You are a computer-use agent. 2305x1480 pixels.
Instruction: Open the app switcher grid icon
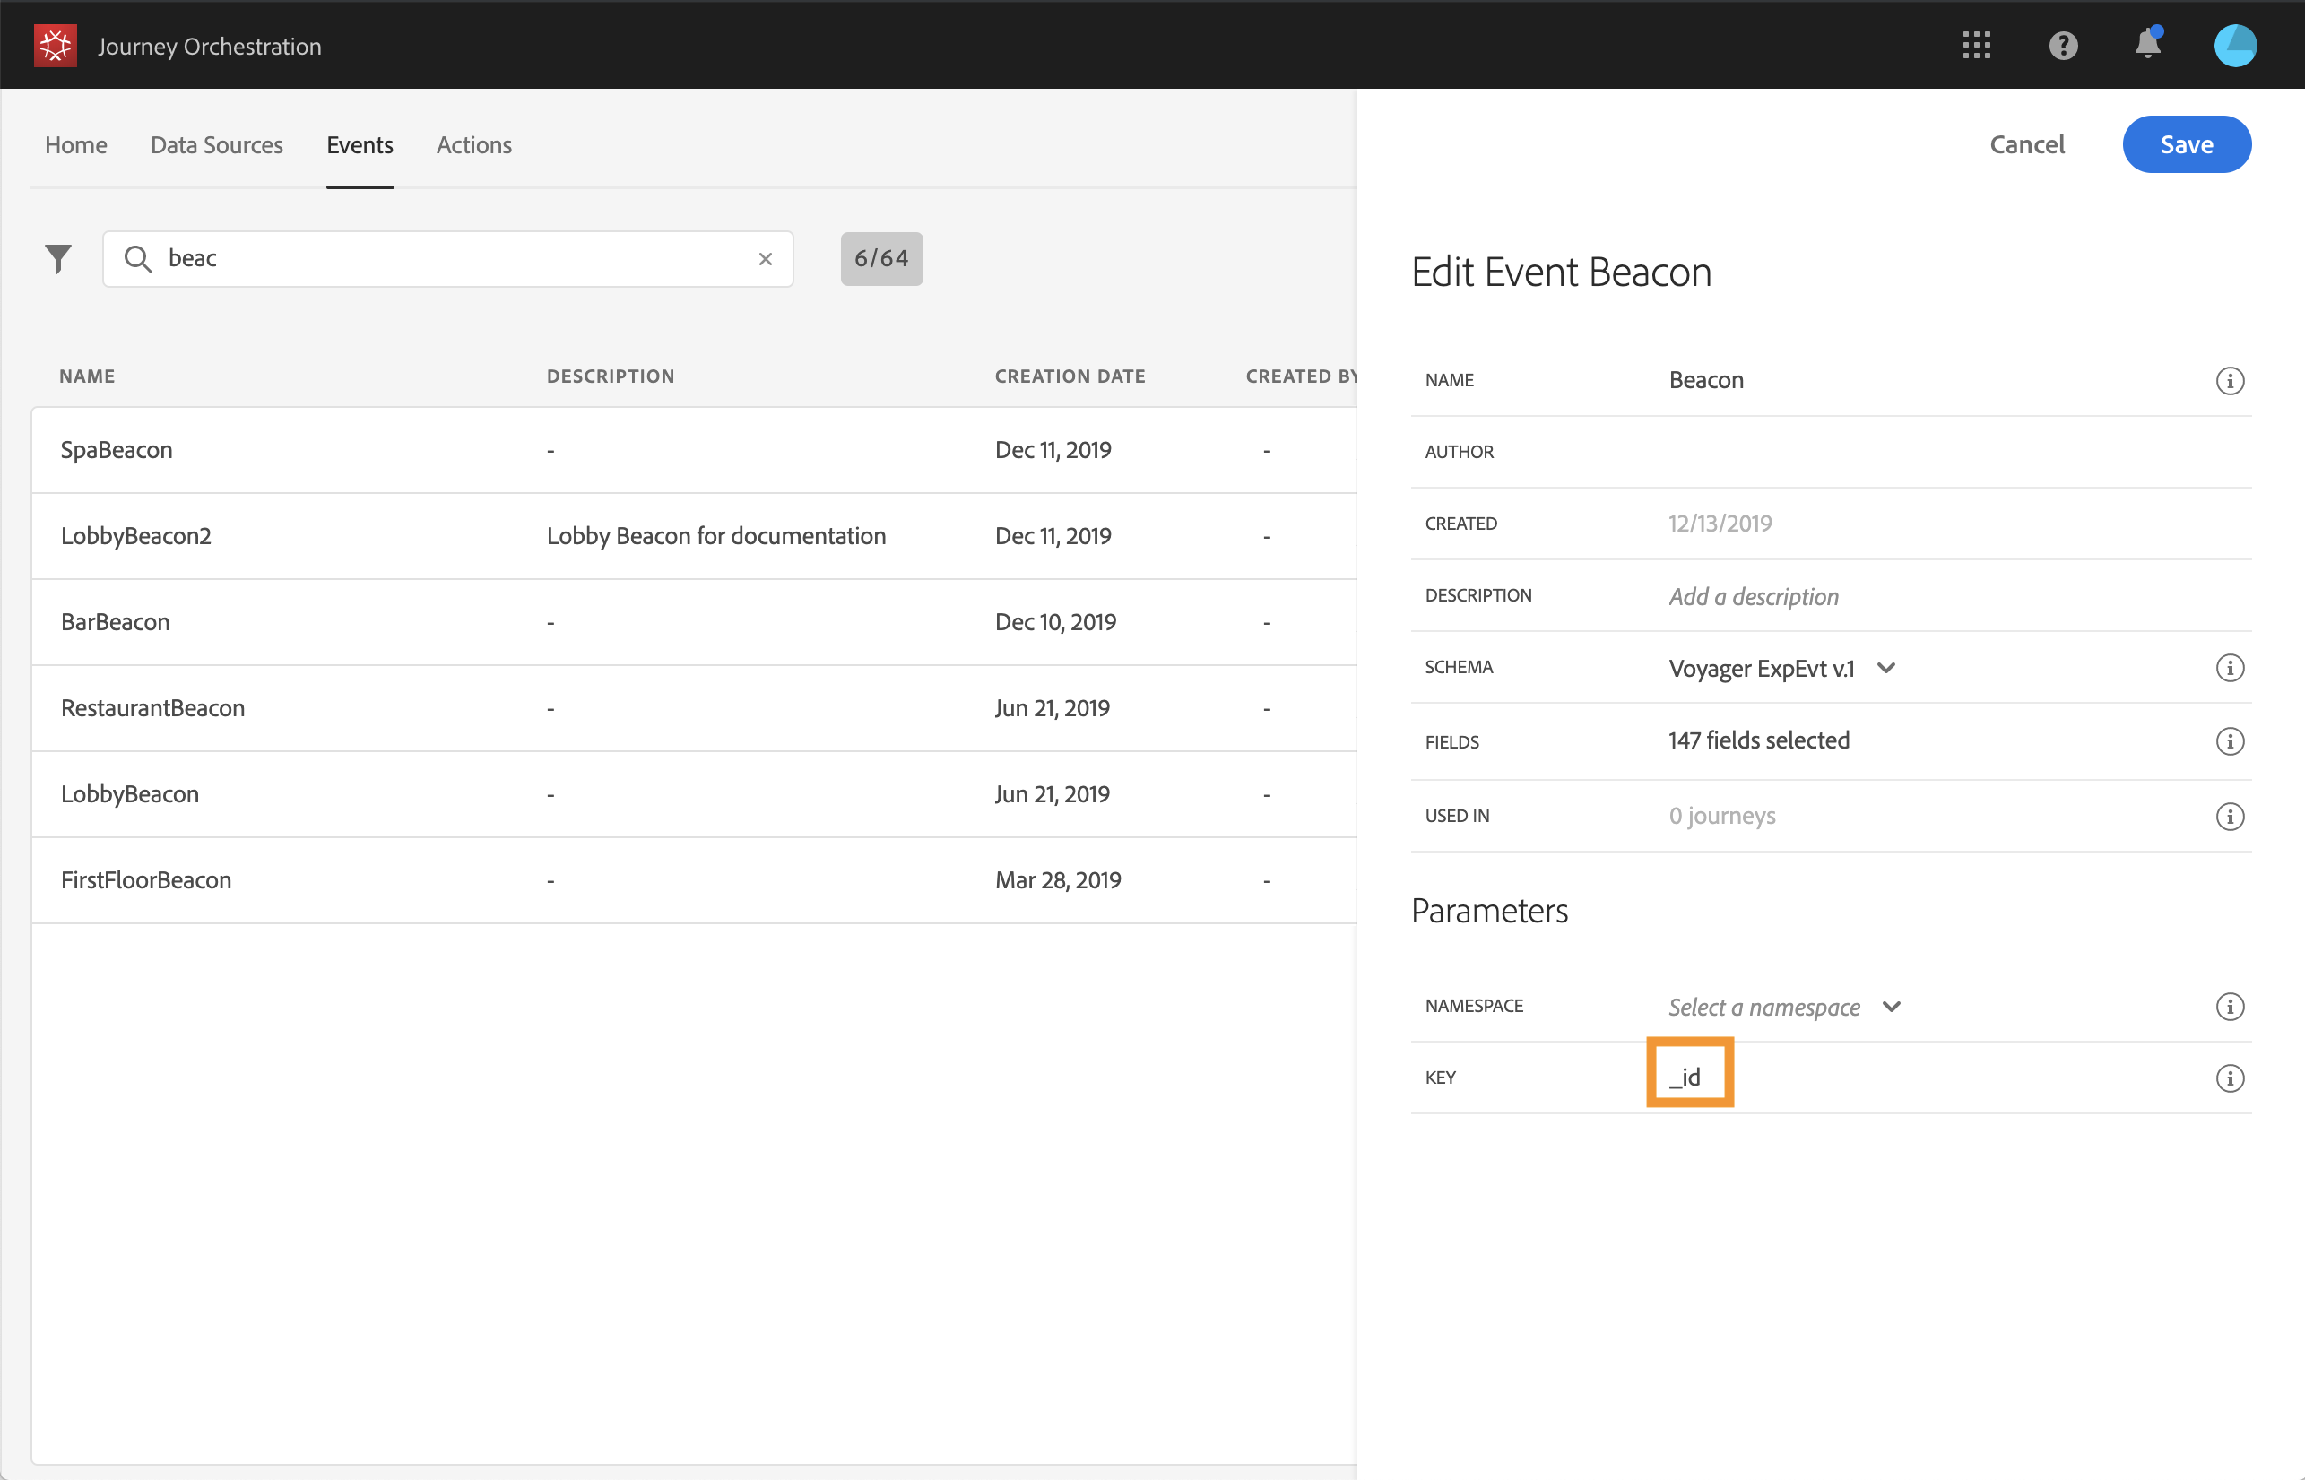coord(1976,45)
